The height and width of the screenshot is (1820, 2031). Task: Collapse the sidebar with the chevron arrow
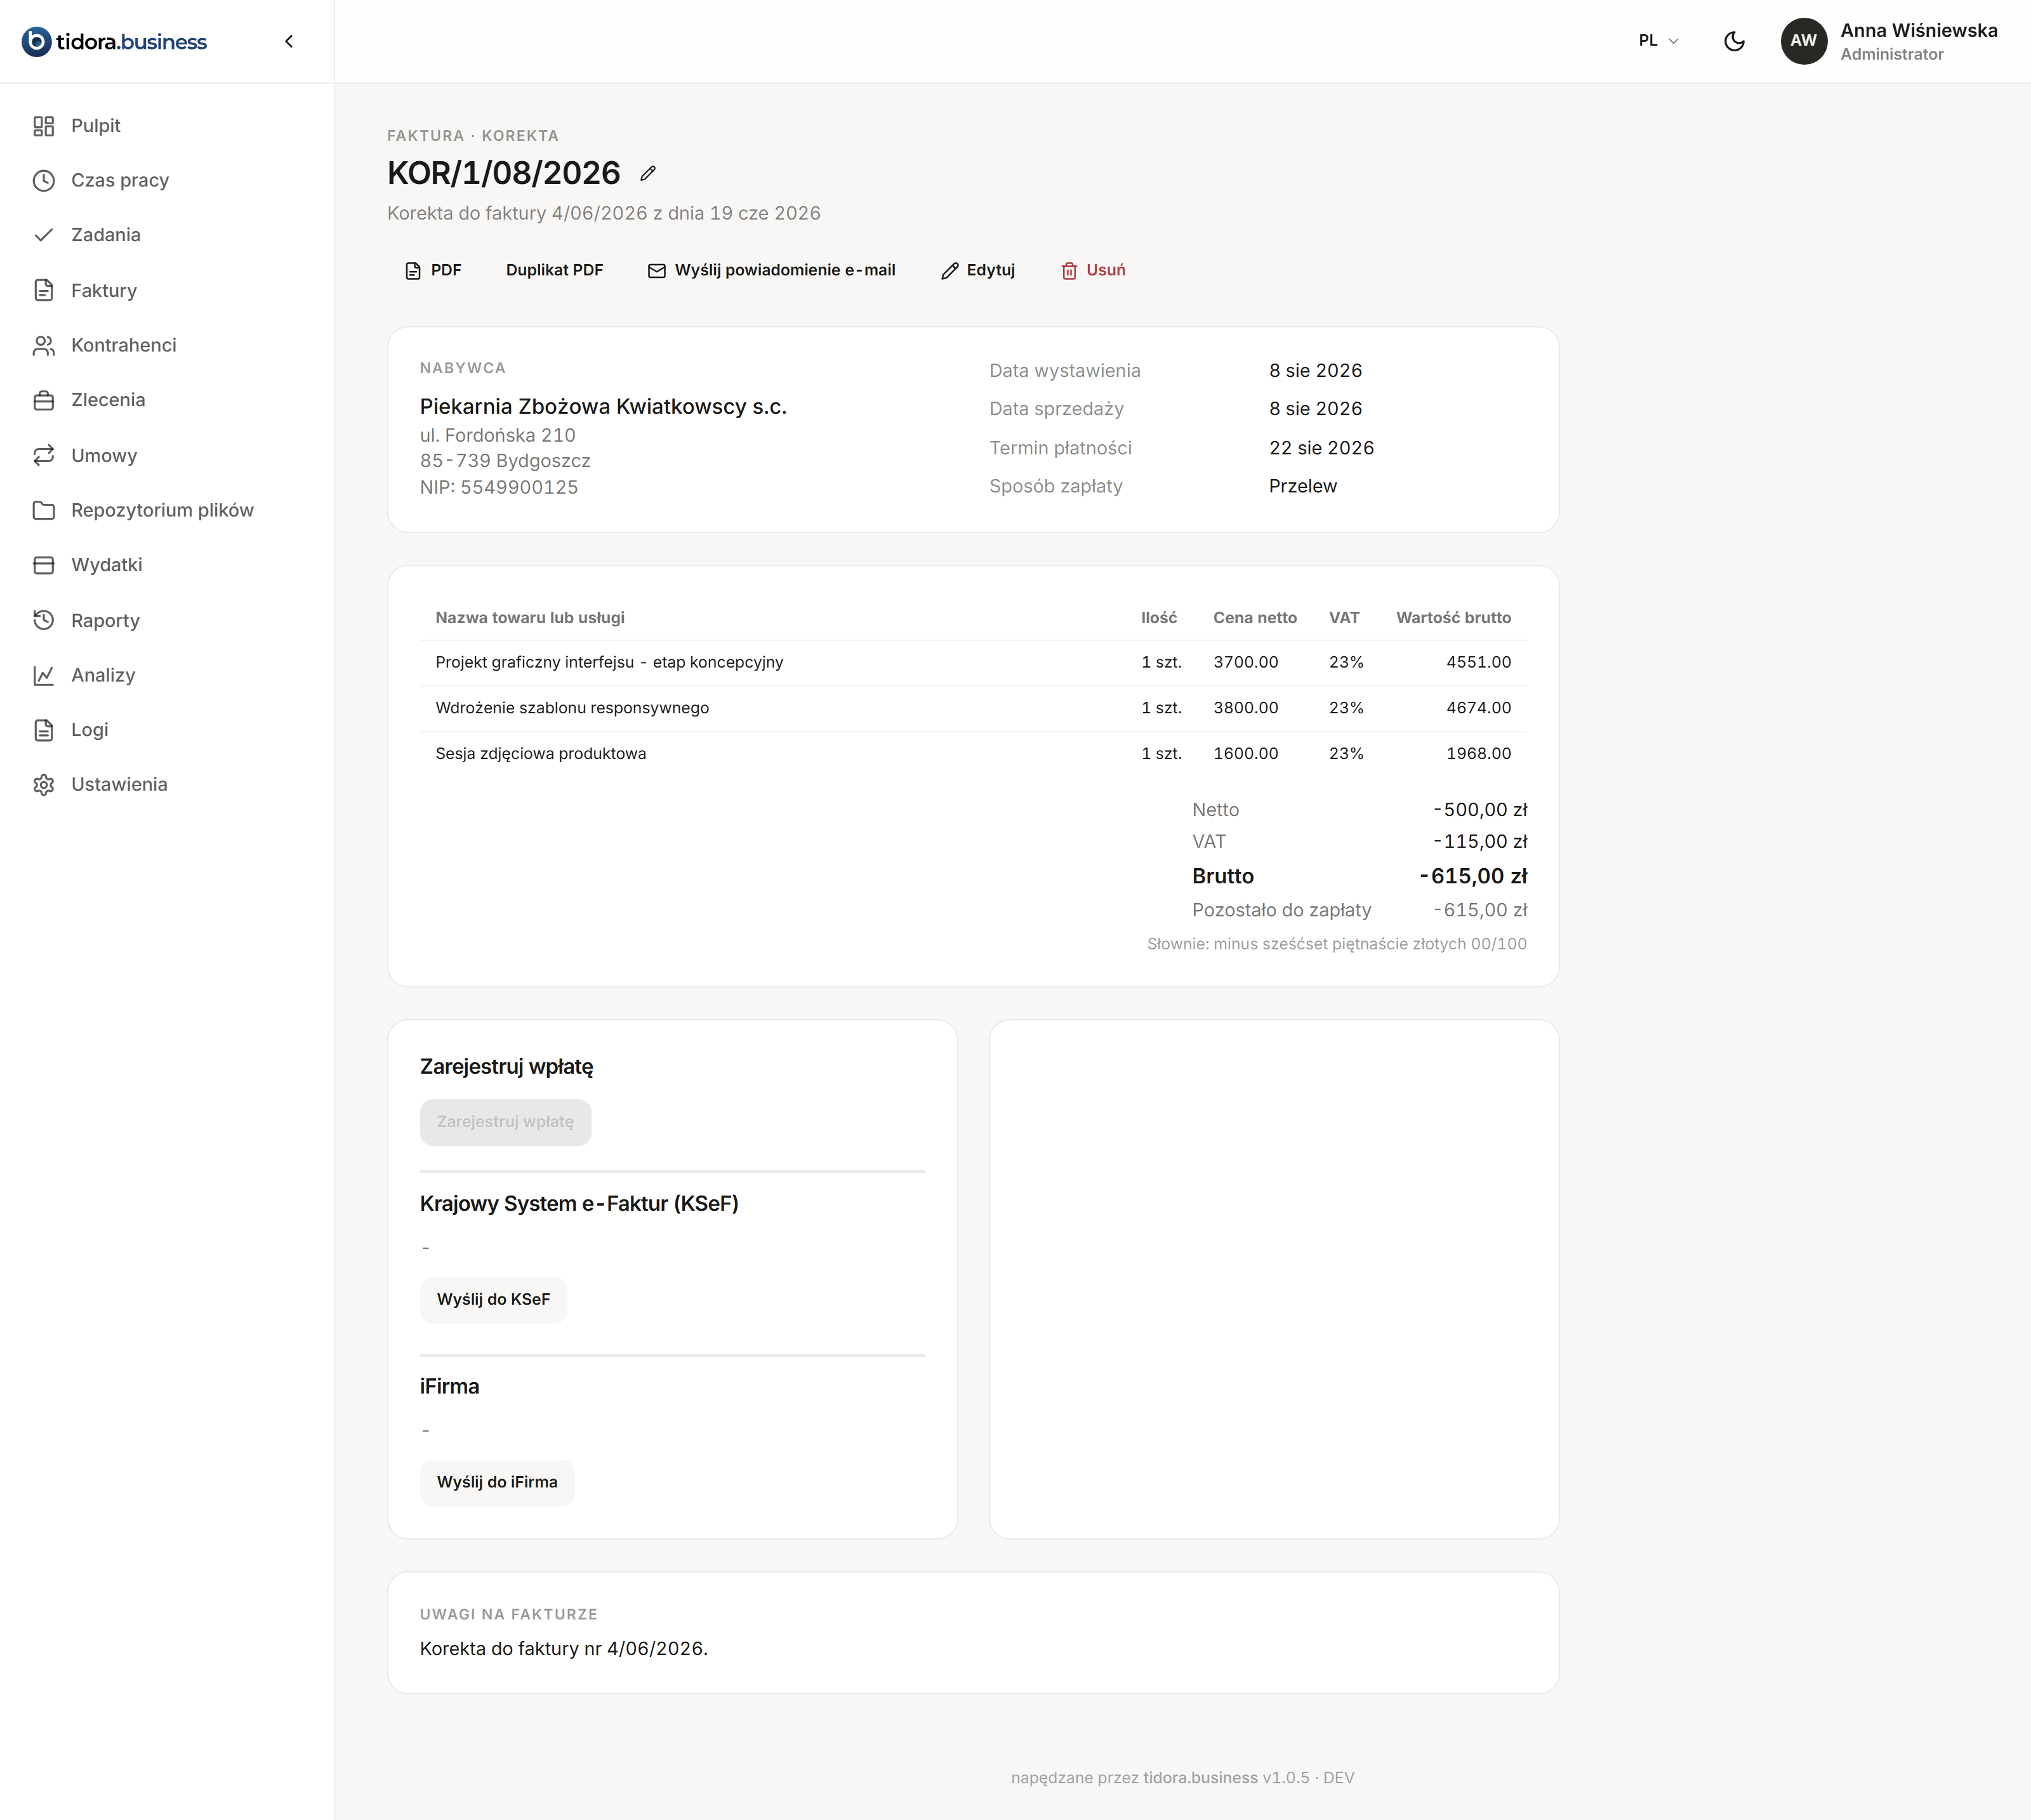[289, 41]
